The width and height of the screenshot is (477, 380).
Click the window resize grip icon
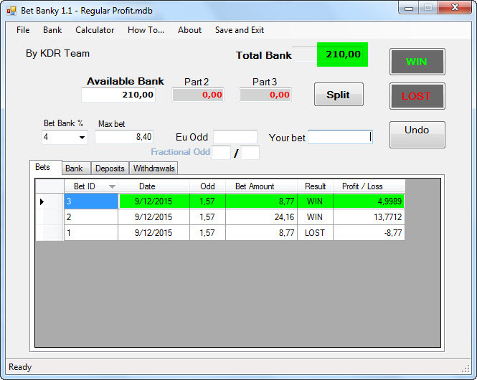tap(466, 369)
